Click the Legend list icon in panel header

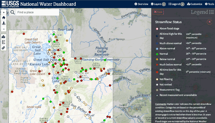pyautogui.click(x=212, y=12)
